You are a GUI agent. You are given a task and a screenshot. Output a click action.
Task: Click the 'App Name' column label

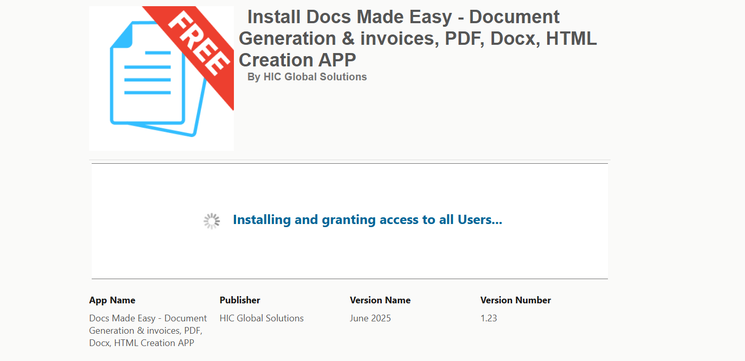(112, 300)
